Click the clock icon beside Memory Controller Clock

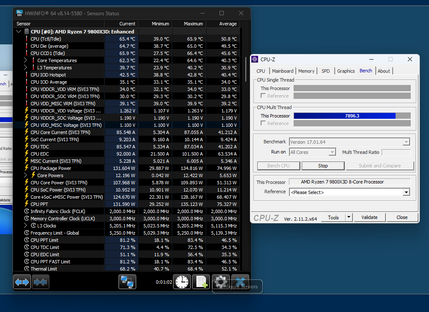click(x=27, y=218)
